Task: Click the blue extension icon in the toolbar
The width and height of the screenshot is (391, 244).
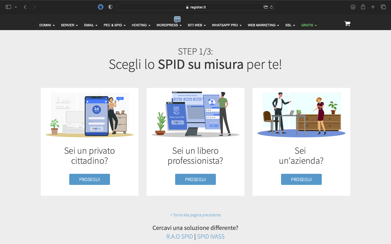Action: click(100, 7)
